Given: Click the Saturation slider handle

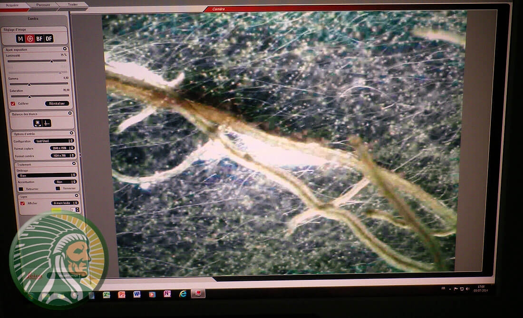Looking at the screenshot, I should [x=29, y=97].
